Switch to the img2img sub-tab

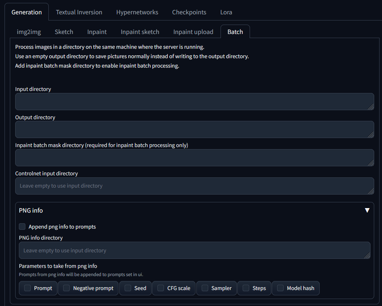pyautogui.click(x=29, y=32)
